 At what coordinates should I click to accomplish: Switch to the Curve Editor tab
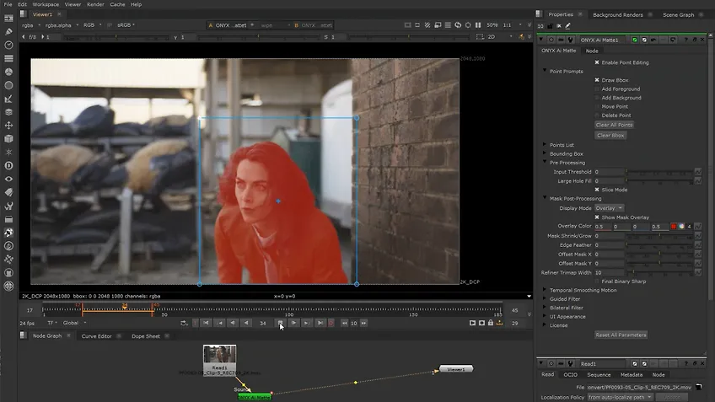coord(96,336)
